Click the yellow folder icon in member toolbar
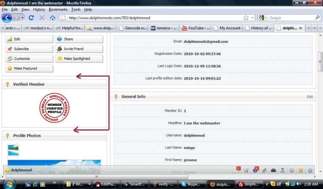The image size is (323, 189). pos(301,170)
